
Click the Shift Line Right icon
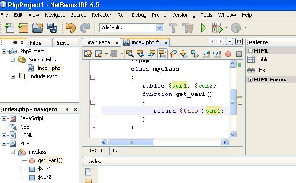click(x=217, y=54)
